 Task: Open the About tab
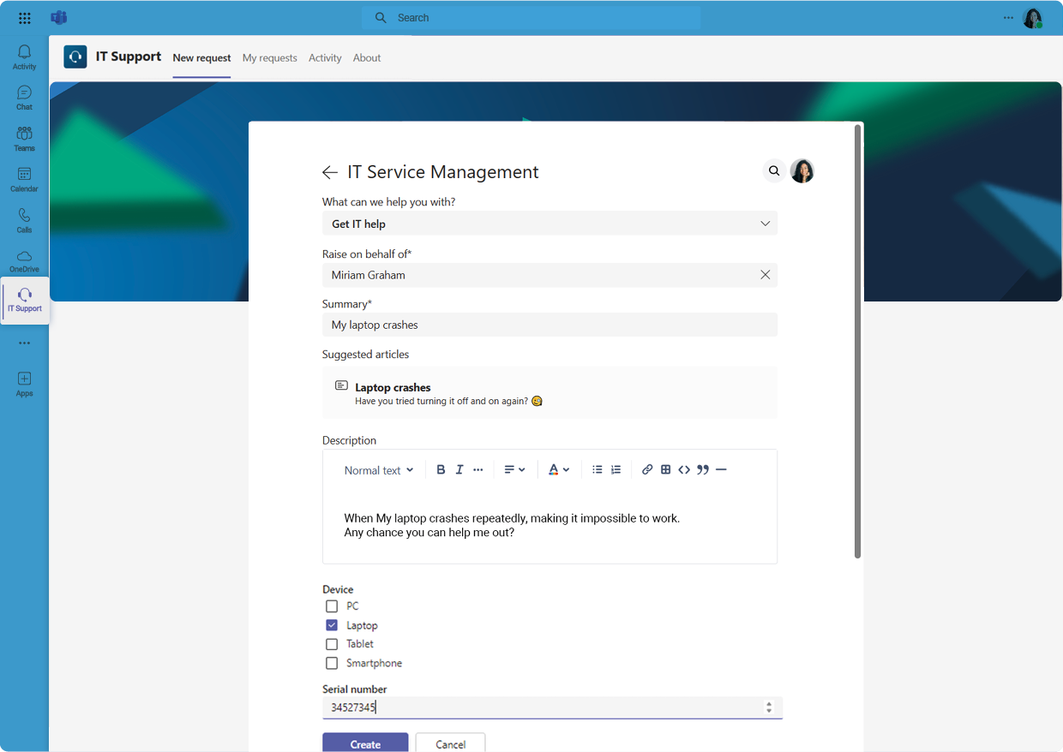(367, 57)
